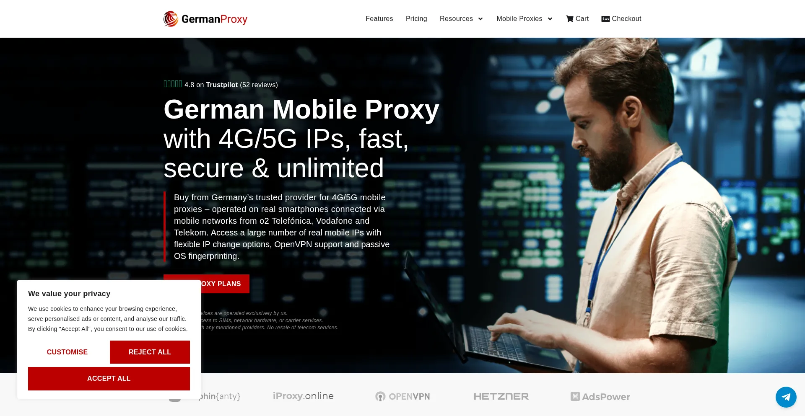Image resolution: width=805 pixels, height=416 pixels.
Task: Click the iProxy.online logo
Action: coord(303,396)
